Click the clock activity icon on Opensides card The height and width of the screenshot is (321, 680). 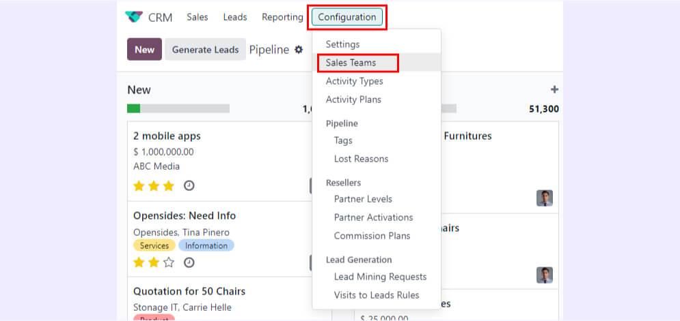tap(189, 262)
